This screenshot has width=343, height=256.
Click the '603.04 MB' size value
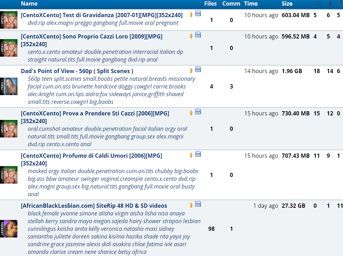point(295,15)
